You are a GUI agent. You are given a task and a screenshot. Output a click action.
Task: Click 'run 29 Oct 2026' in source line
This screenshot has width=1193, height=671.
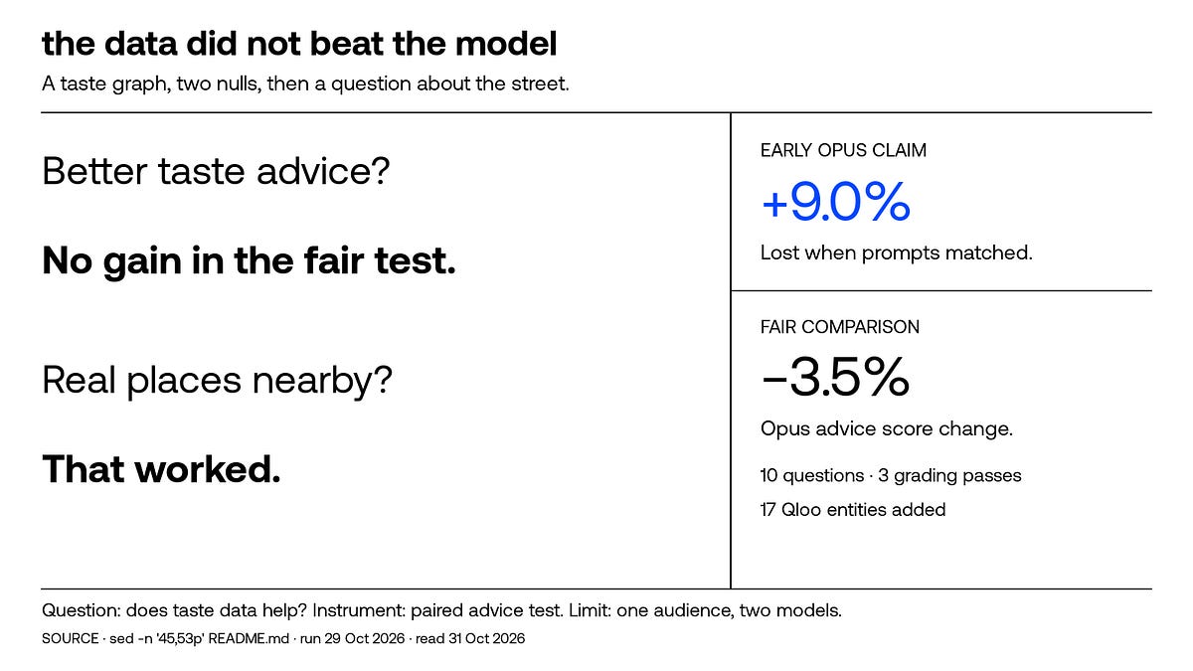click(x=350, y=639)
